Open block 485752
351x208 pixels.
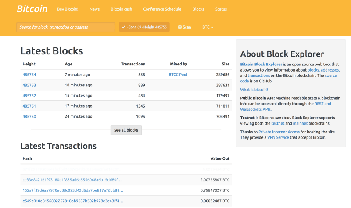[29, 96]
